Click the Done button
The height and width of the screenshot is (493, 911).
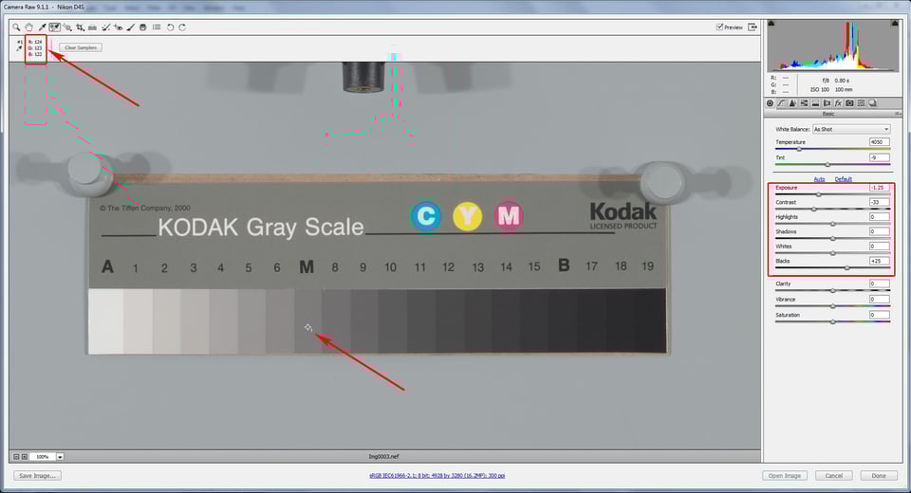879,476
